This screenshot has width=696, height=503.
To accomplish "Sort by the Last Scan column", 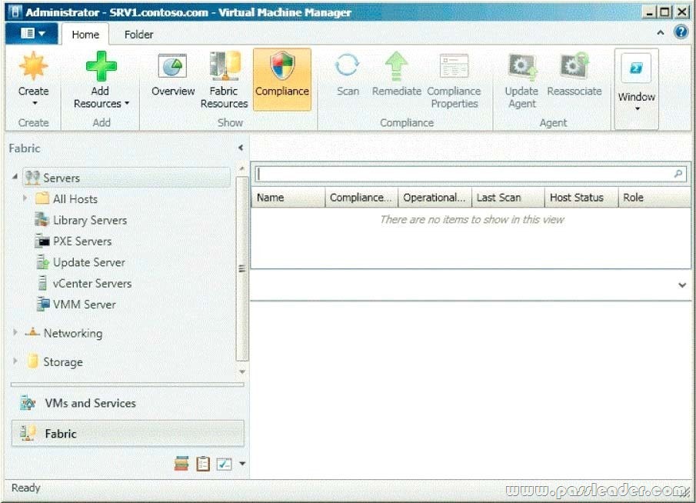I will coord(508,198).
